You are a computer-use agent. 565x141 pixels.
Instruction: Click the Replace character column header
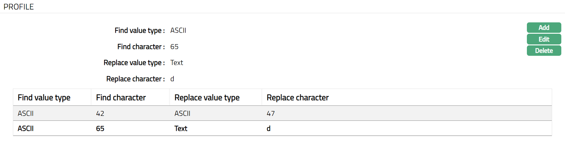click(x=298, y=97)
